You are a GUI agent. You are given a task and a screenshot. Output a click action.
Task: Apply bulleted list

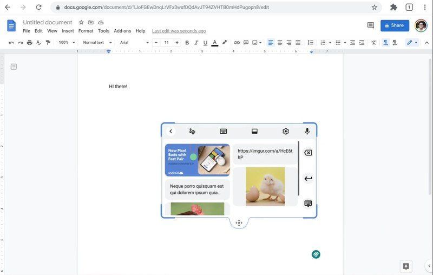tap(338, 43)
